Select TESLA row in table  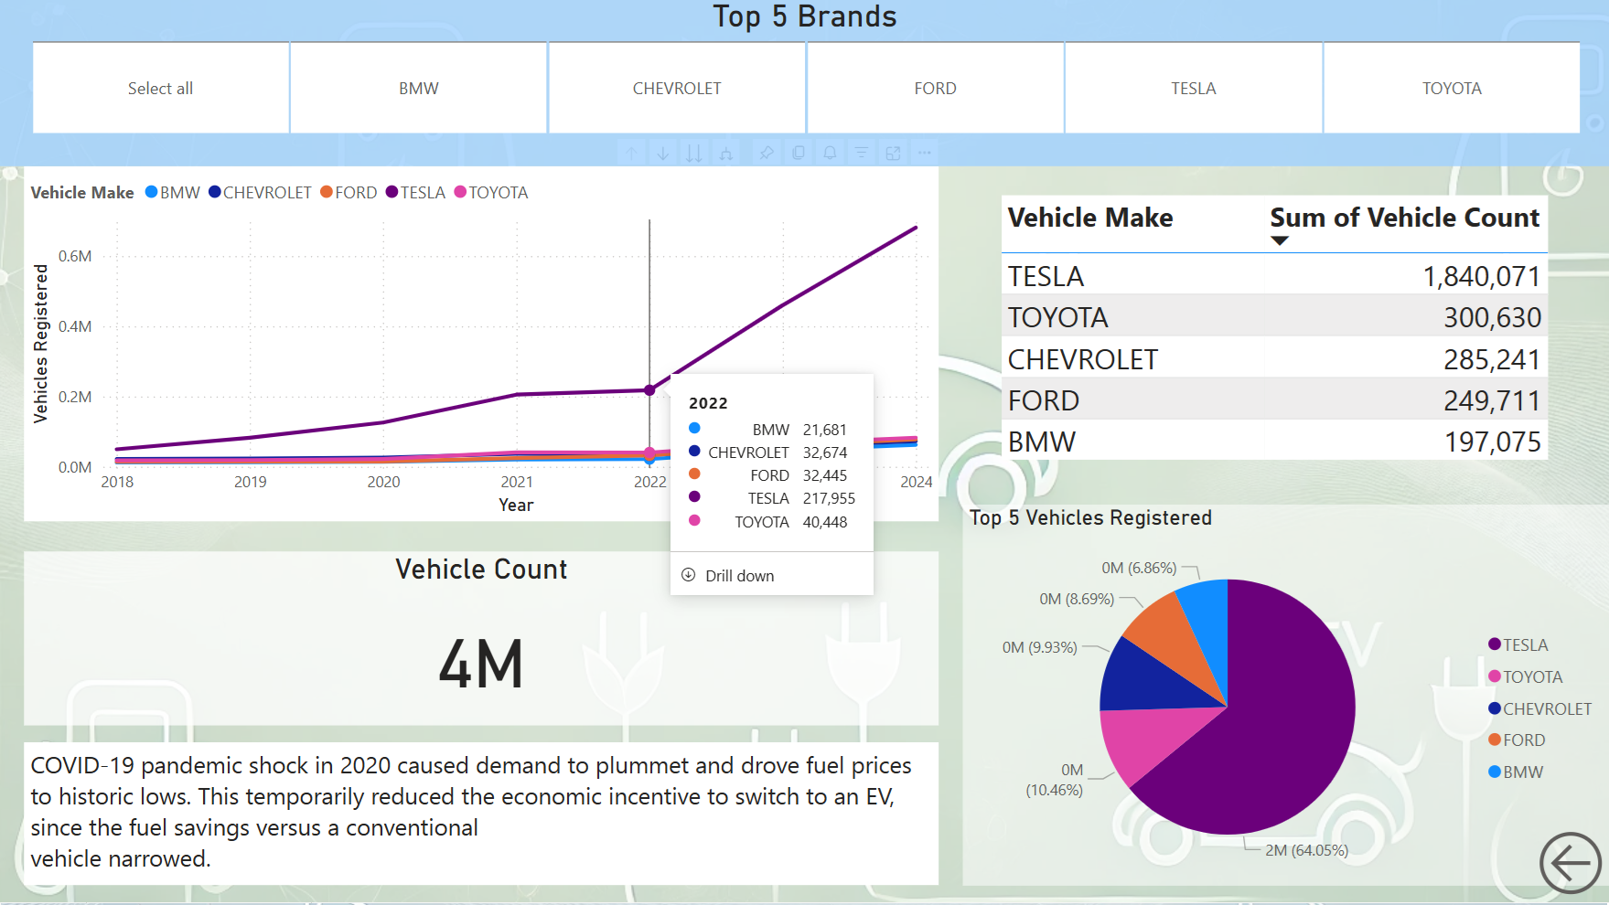click(1274, 275)
